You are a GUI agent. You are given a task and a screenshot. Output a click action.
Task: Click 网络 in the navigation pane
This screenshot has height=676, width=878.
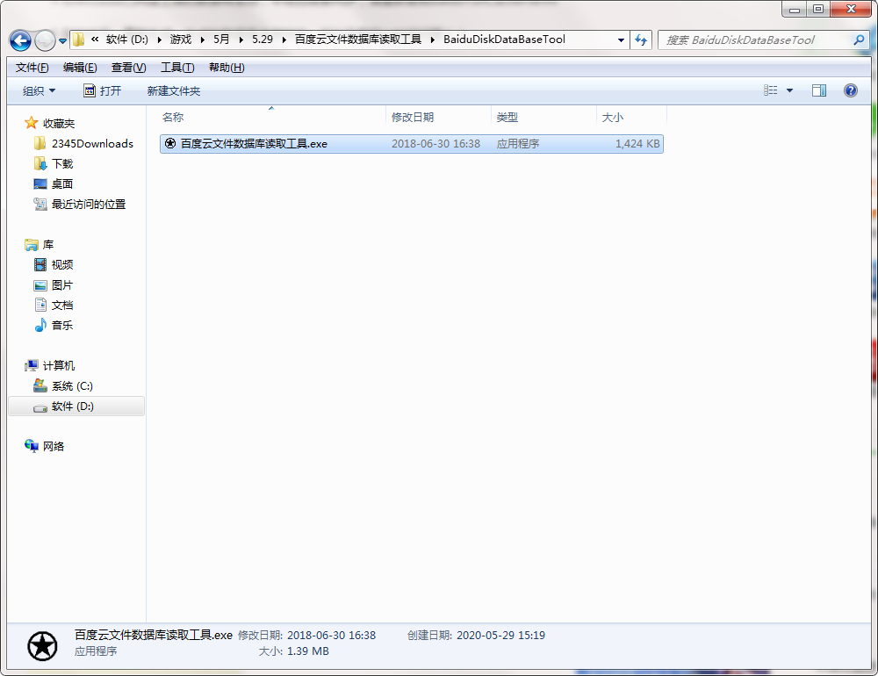click(x=54, y=446)
